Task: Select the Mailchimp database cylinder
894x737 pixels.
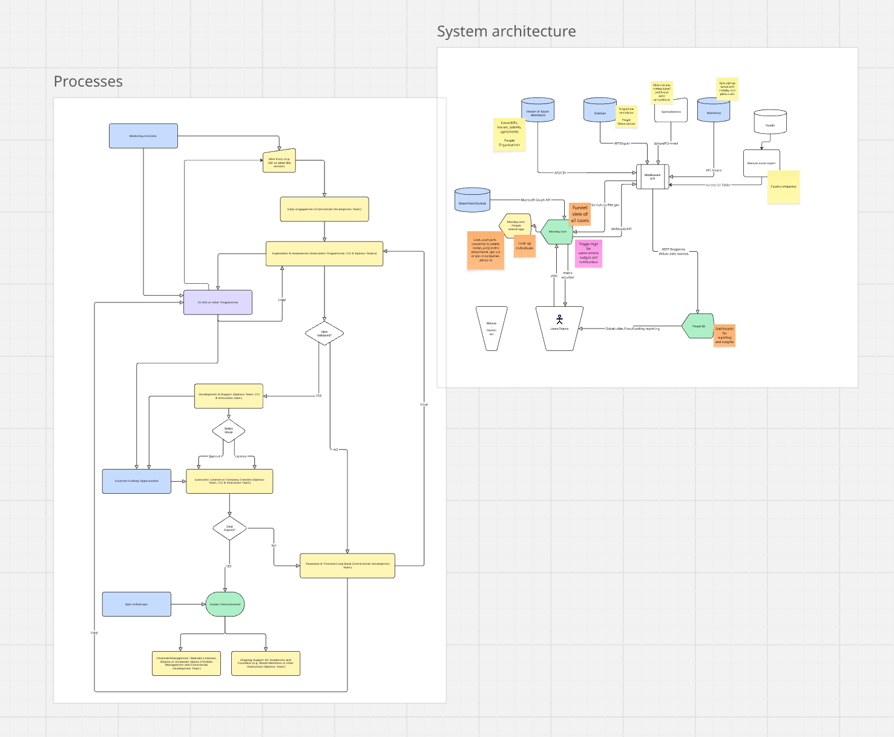Action: coord(714,110)
